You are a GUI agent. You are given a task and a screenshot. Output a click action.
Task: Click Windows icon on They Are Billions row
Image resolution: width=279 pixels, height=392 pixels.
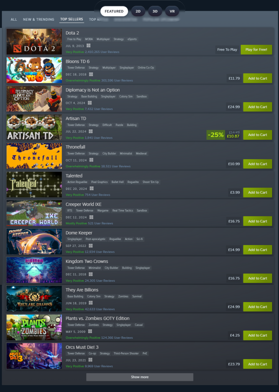pos(90,303)
